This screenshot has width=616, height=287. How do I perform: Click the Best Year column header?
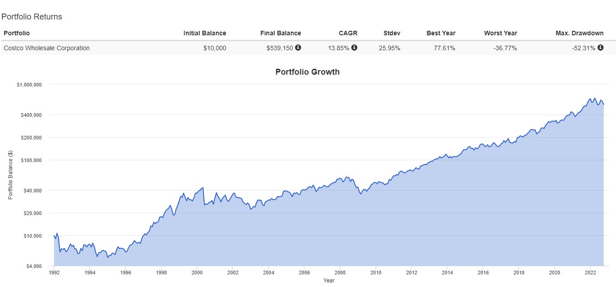441,33
